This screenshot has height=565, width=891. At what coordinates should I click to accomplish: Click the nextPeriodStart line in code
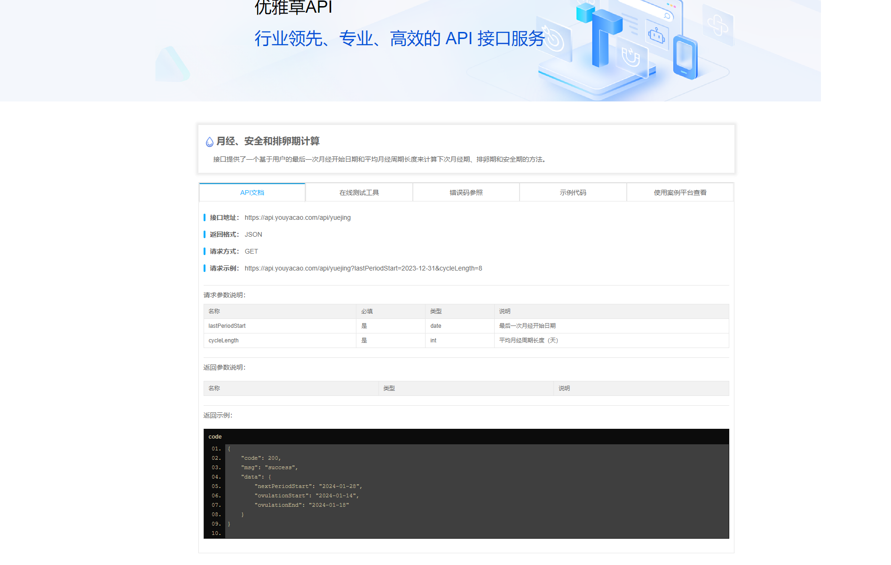pyautogui.click(x=308, y=486)
